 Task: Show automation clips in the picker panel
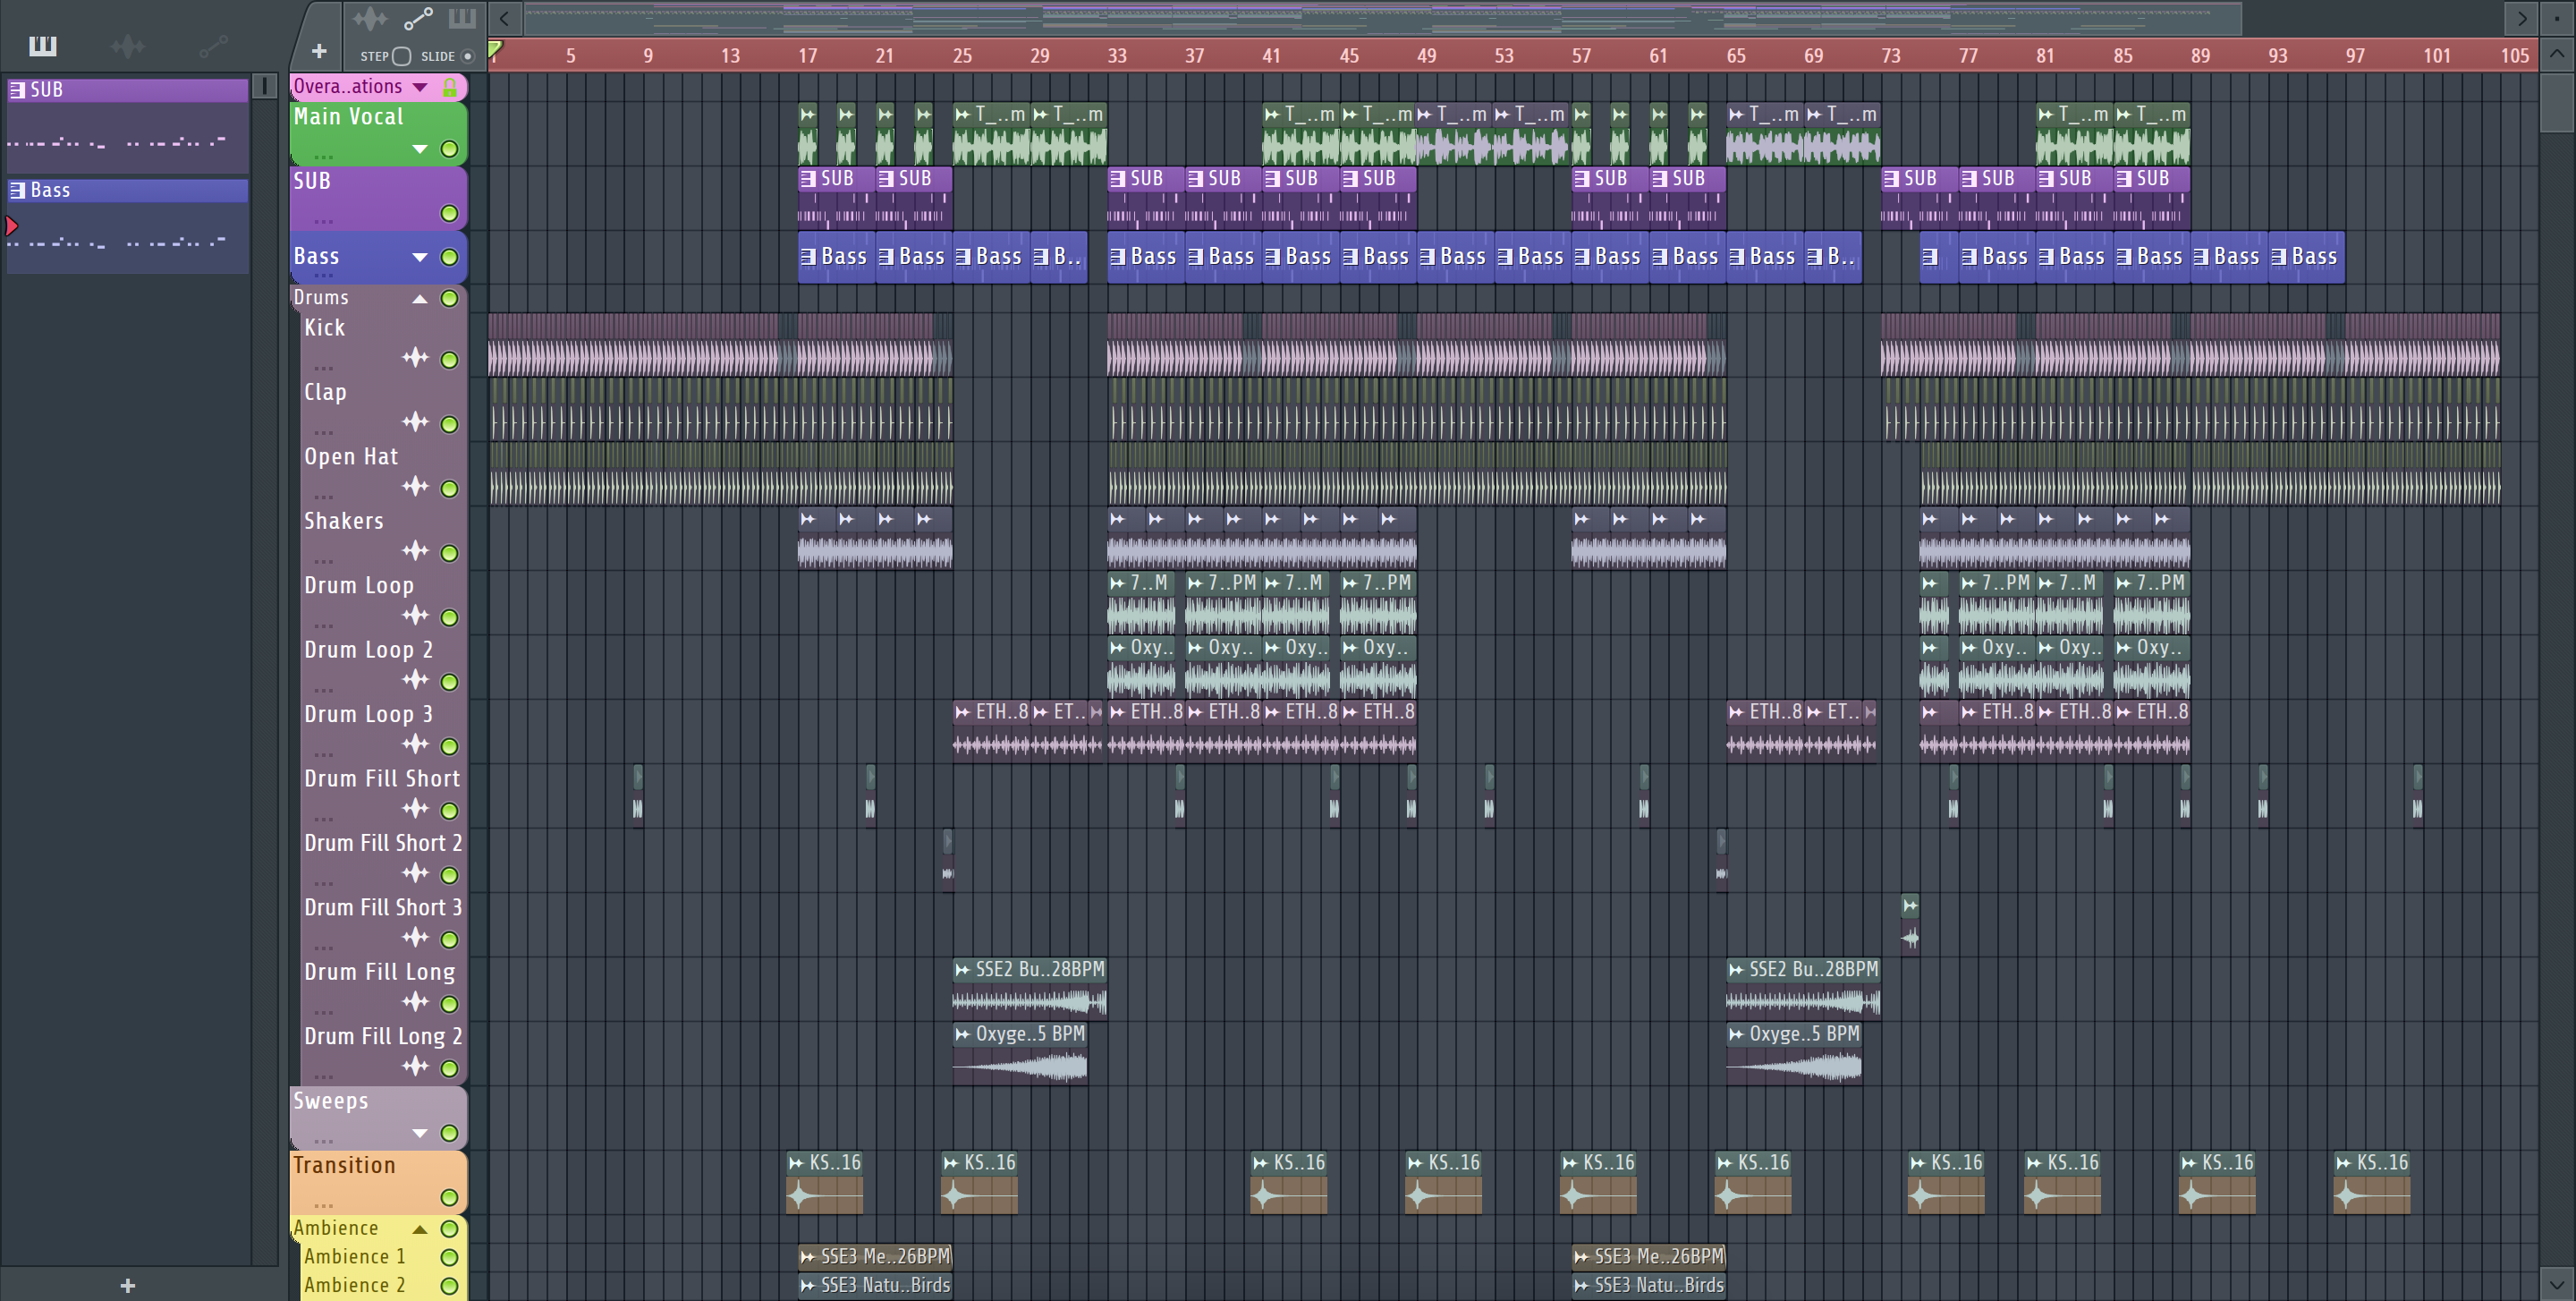[x=213, y=45]
